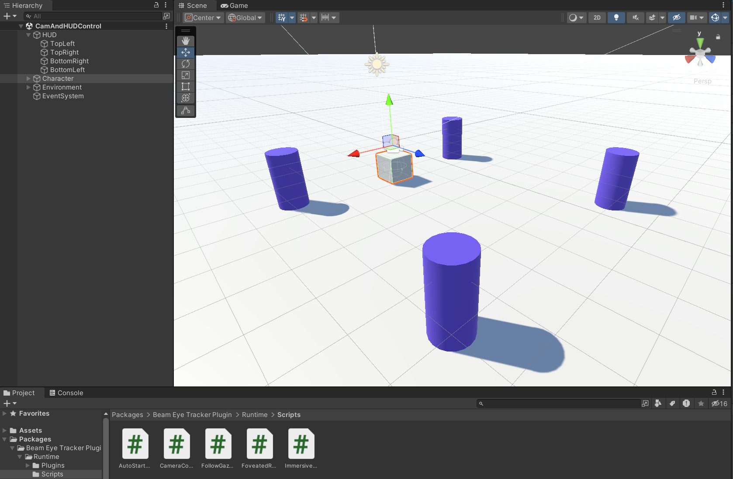This screenshot has width=733, height=479.
Task: Select TopLeft in the Hierarchy
Action: click(x=62, y=44)
